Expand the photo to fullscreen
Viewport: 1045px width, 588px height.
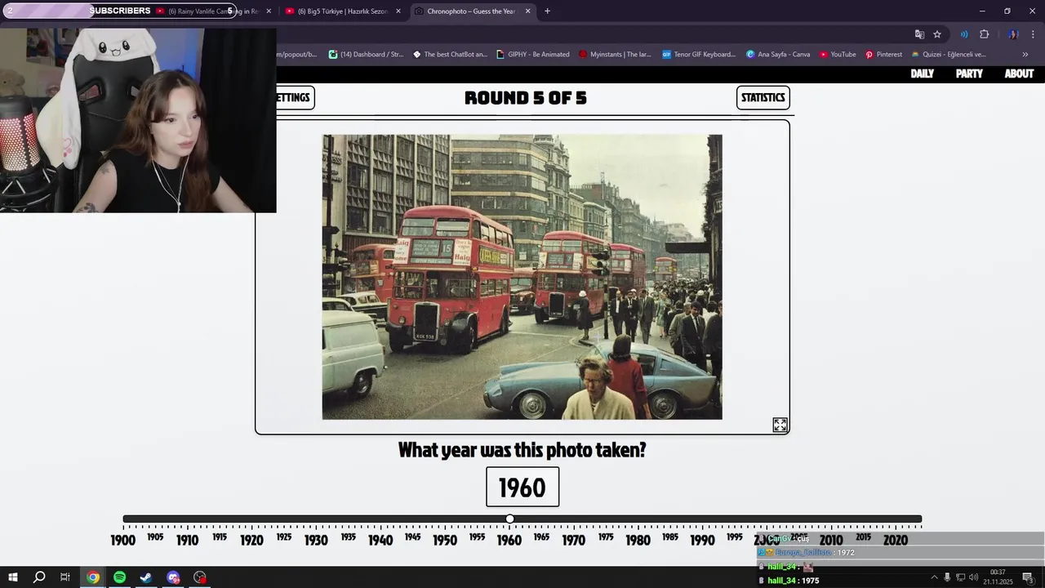[780, 425]
